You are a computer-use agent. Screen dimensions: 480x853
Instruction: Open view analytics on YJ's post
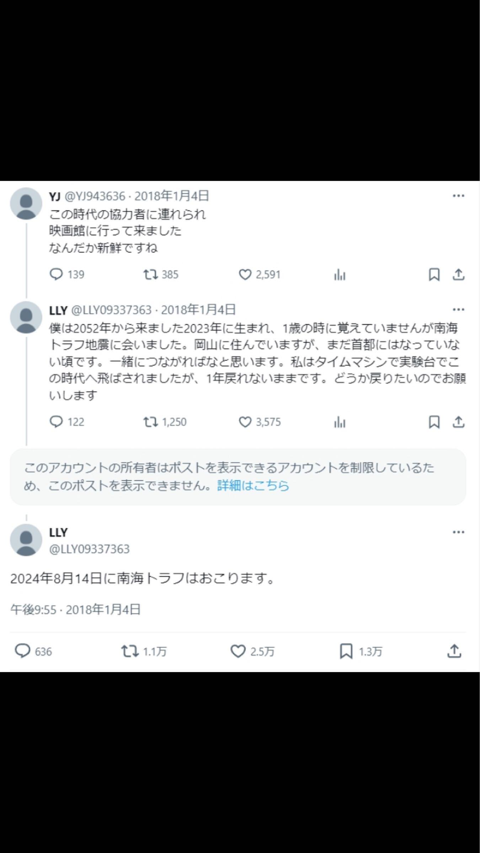[x=340, y=274]
